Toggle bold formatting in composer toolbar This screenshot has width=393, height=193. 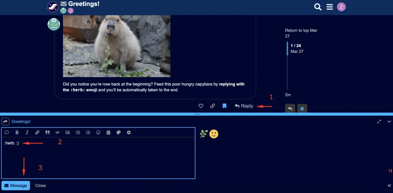pos(17,132)
